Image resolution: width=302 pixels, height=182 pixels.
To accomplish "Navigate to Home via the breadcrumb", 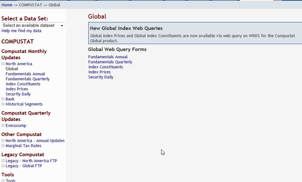I will pyautogui.click(x=7, y=5).
